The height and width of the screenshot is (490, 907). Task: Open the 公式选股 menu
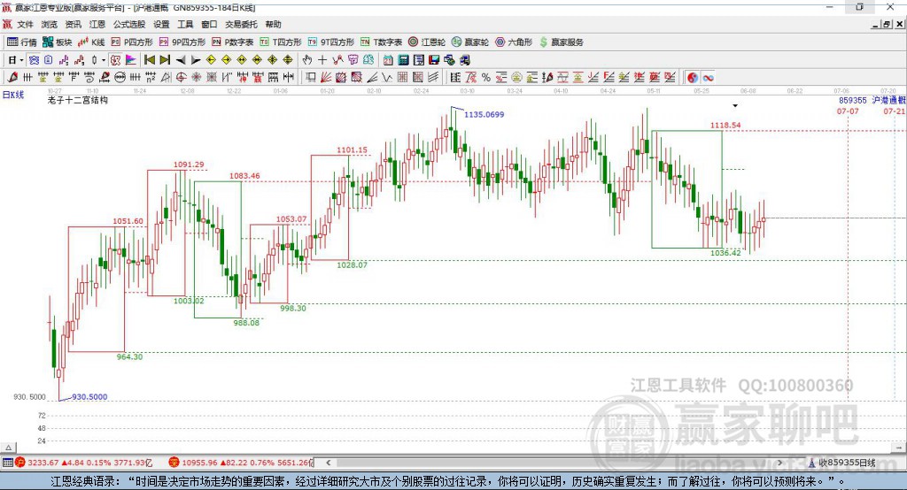click(129, 24)
